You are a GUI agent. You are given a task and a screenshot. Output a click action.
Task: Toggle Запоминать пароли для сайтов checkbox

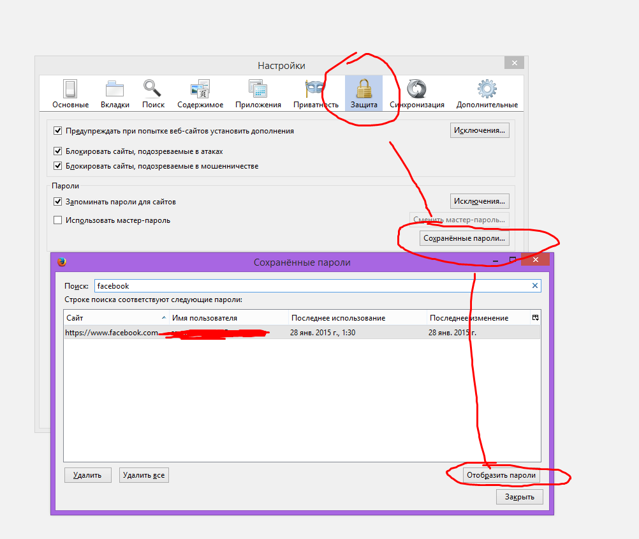tap(58, 202)
